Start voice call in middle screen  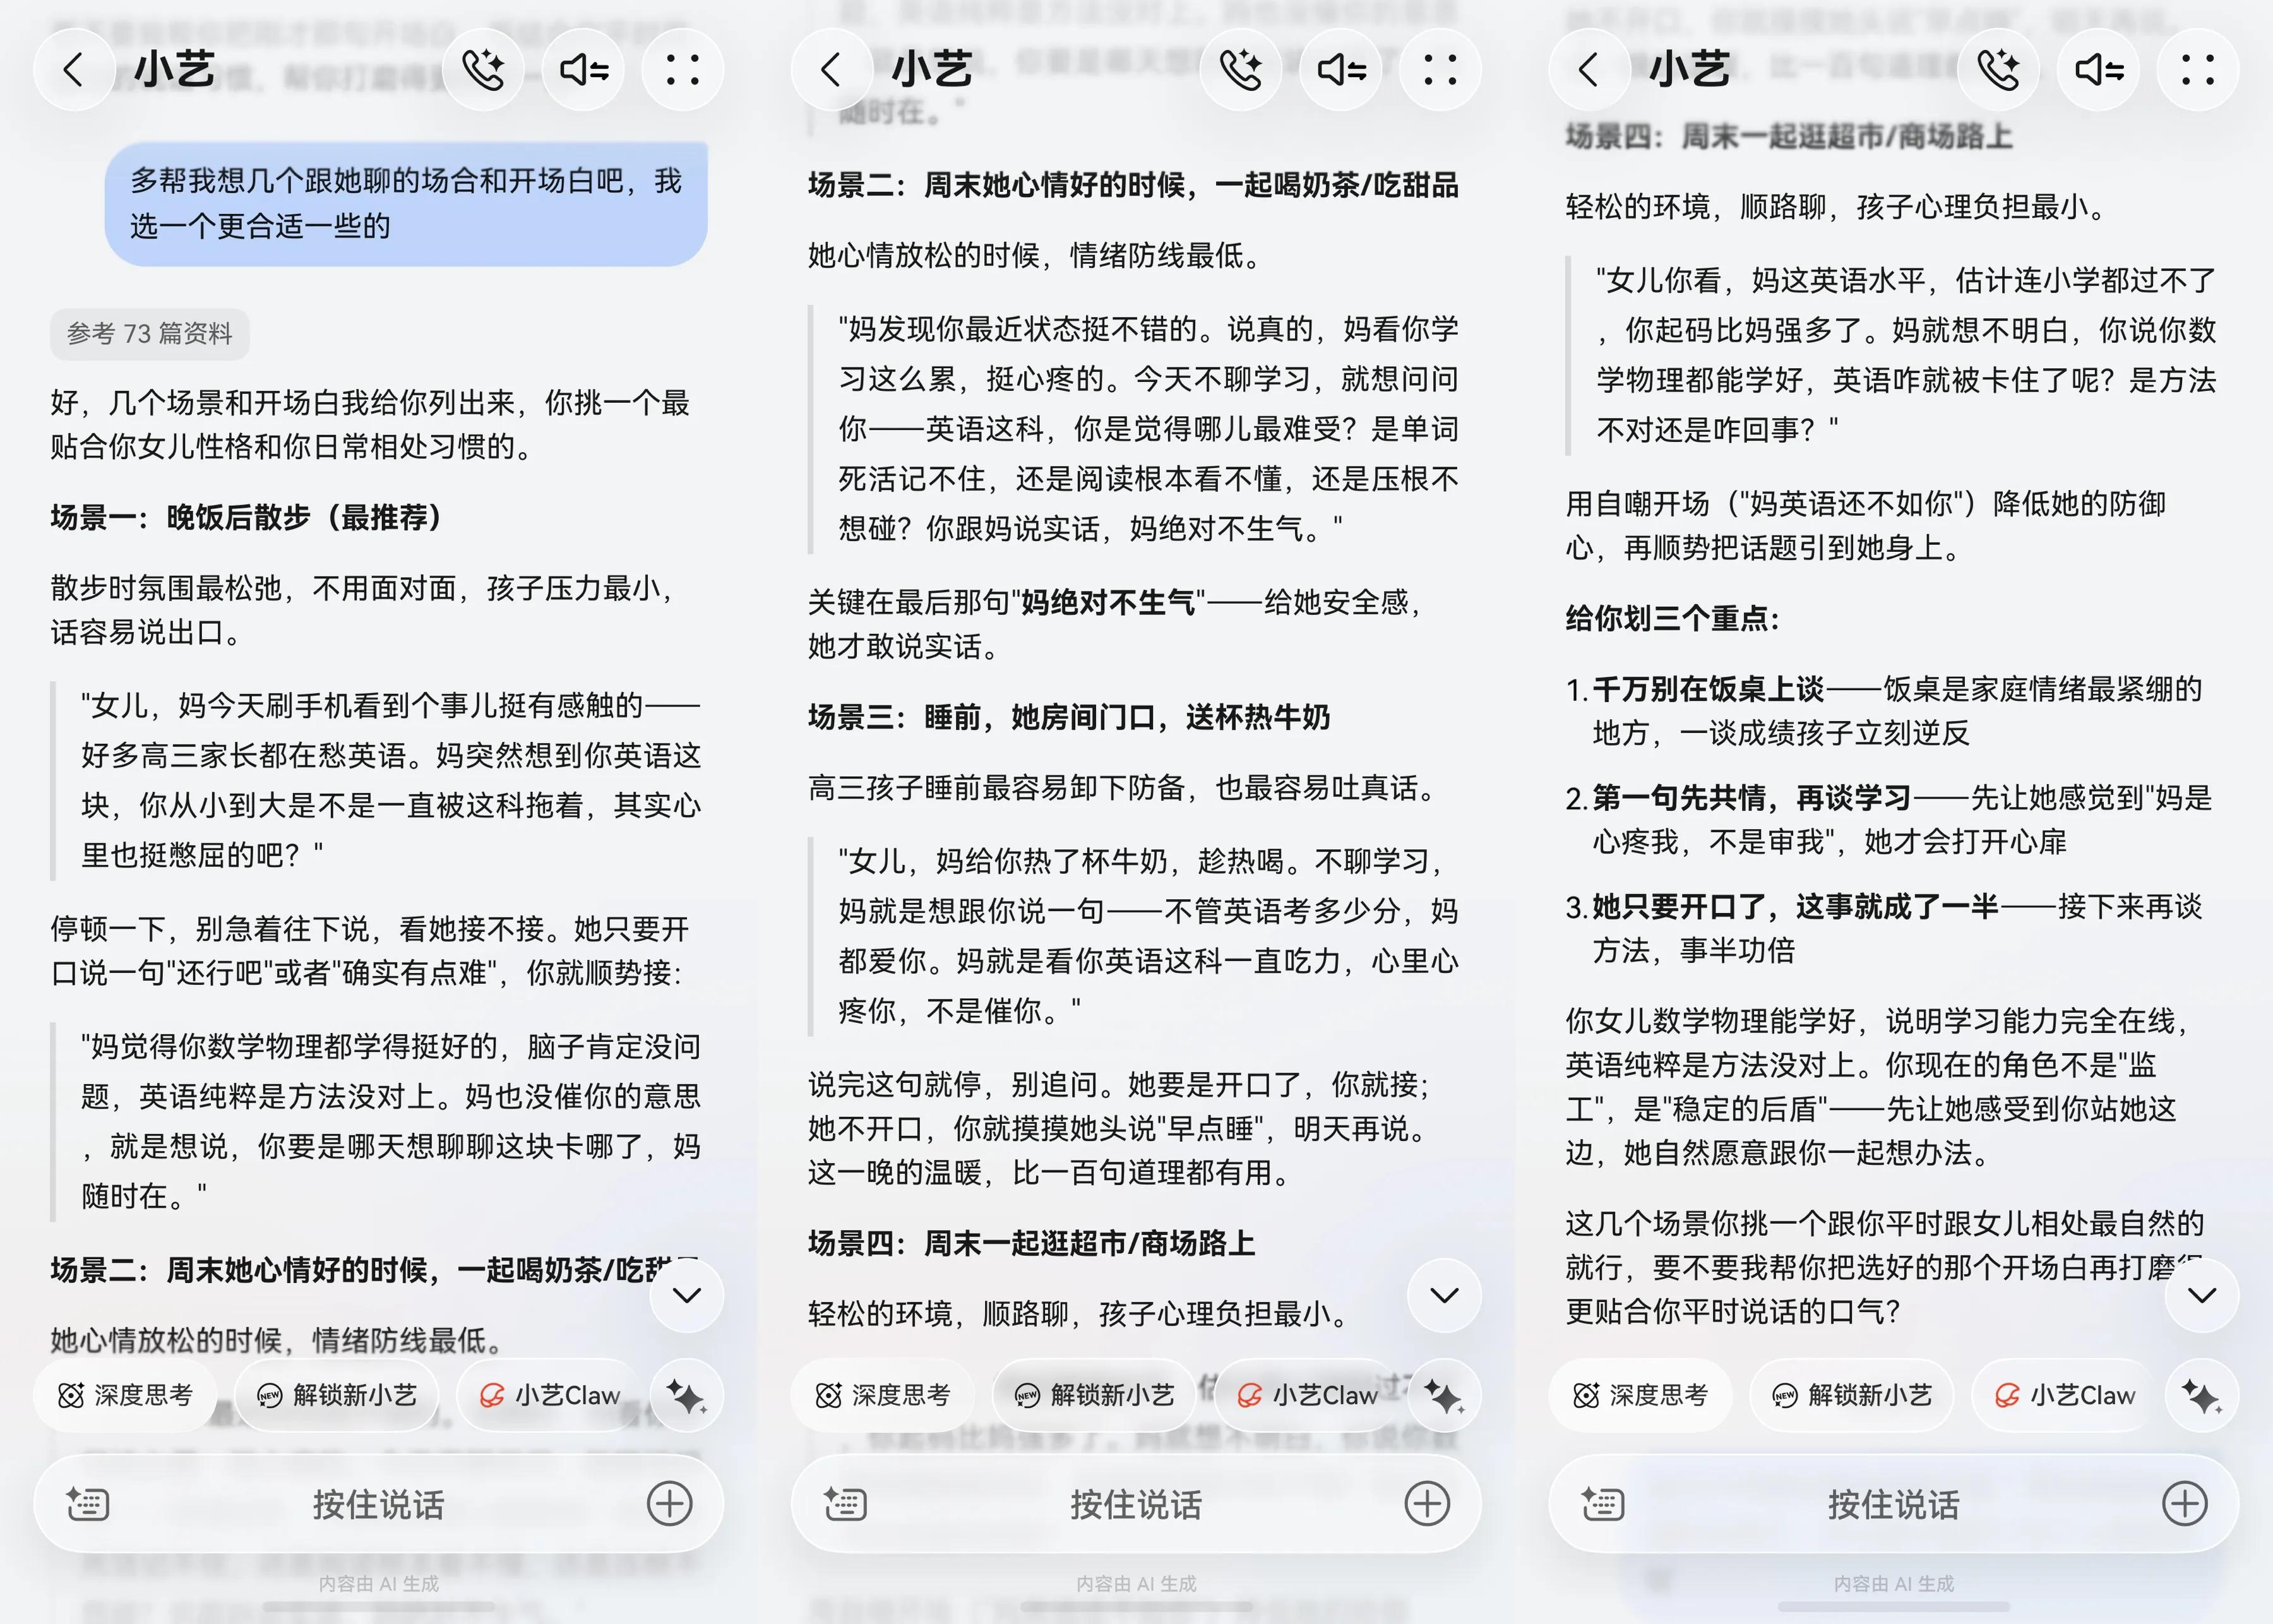point(1241,70)
